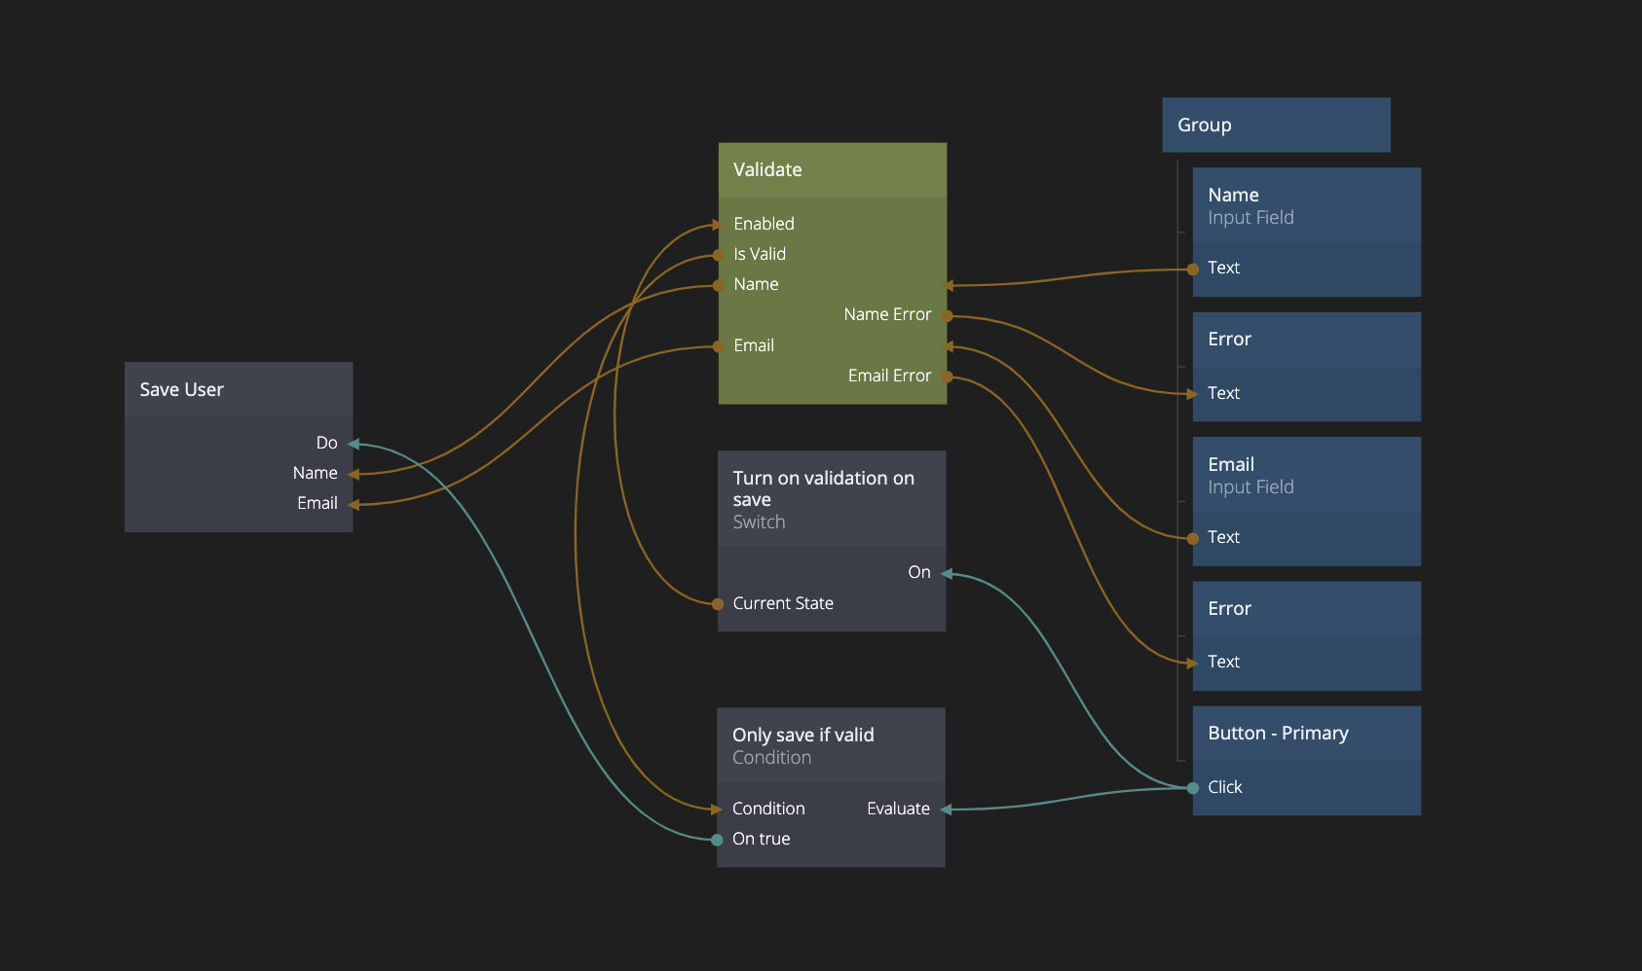Click the Text port dot of Name Input Field

tap(1193, 270)
